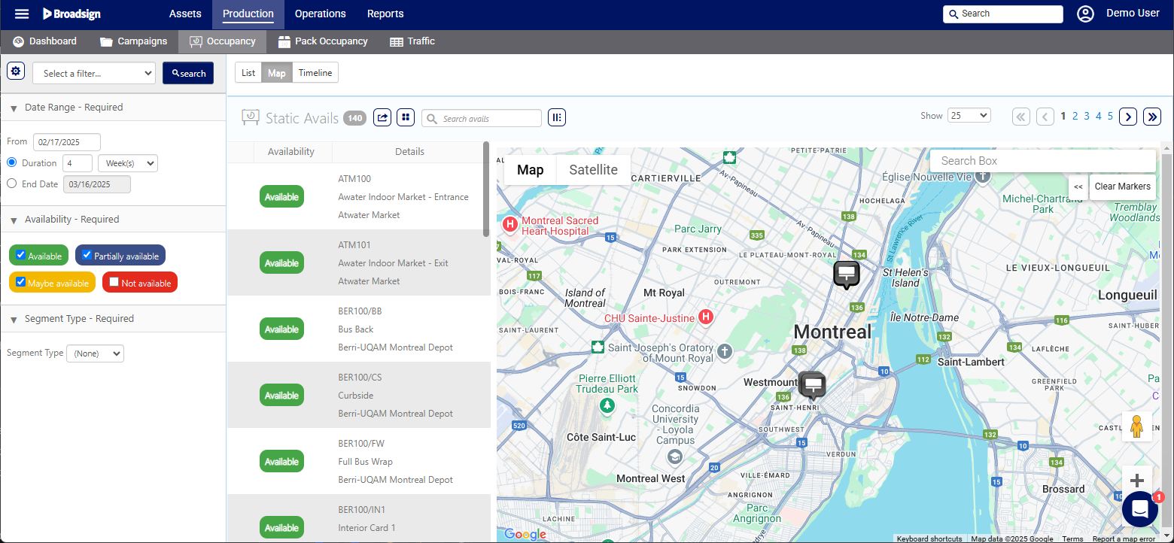Open the Week(s) unit dropdown

pyautogui.click(x=128, y=163)
